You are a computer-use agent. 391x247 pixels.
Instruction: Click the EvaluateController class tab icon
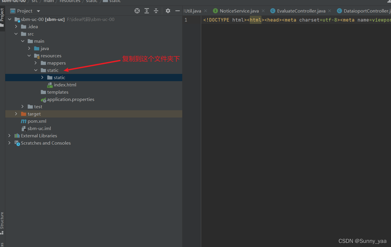[273, 11]
